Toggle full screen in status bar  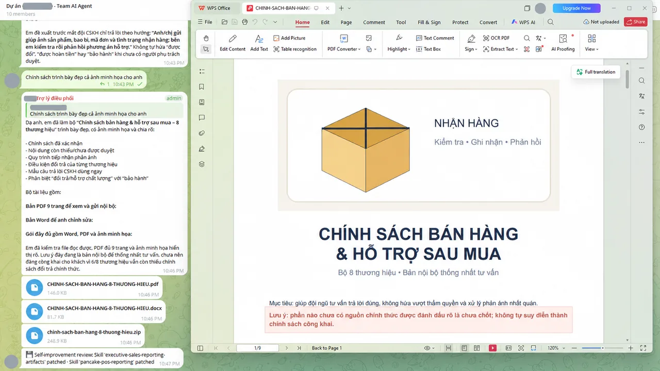642,348
